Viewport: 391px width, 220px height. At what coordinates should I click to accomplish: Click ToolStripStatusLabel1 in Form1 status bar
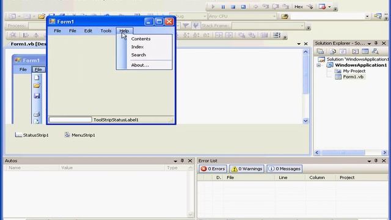pyautogui.click(x=116, y=120)
